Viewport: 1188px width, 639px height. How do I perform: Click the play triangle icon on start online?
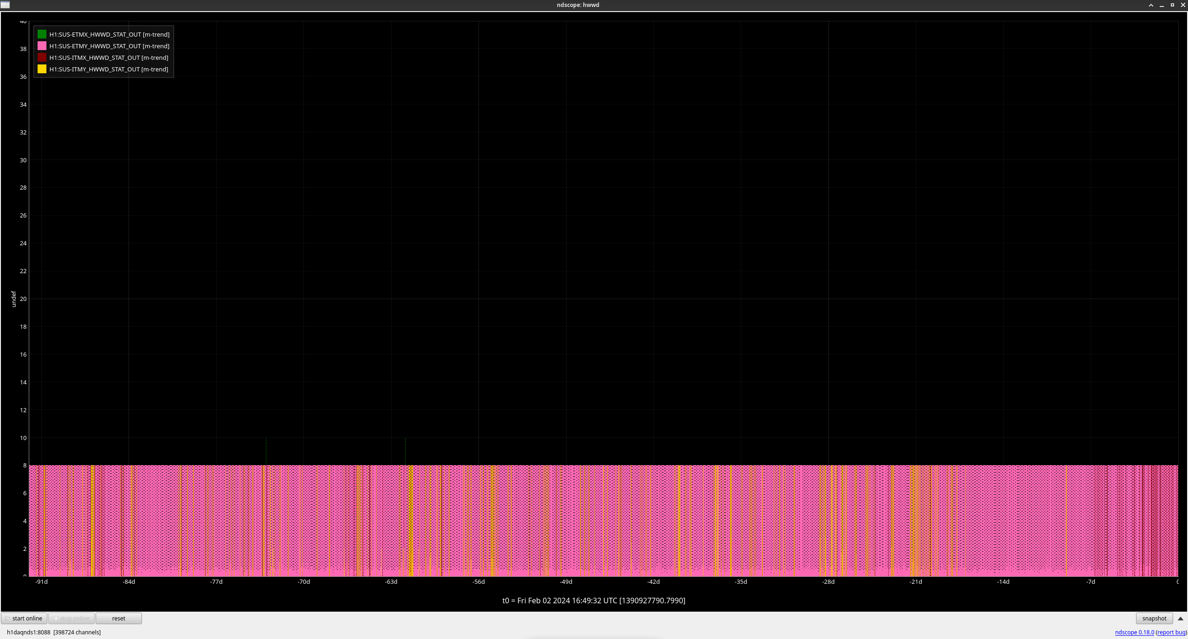click(x=7, y=618)
